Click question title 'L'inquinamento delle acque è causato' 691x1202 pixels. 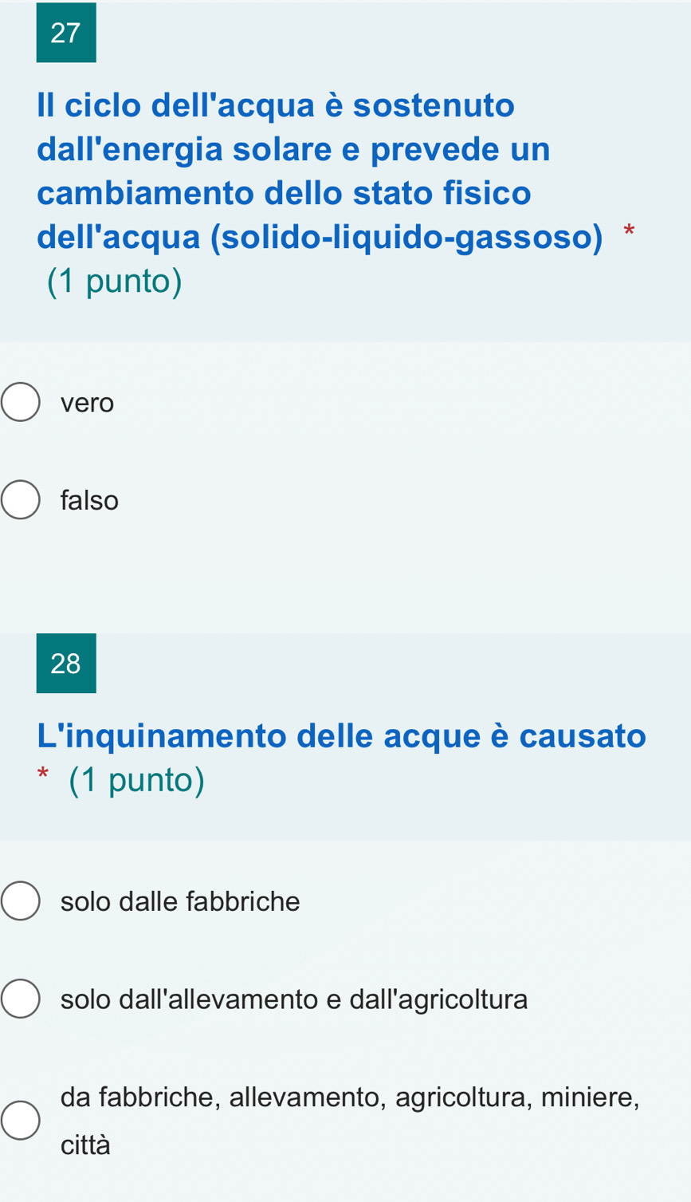(x=342, y=735)
